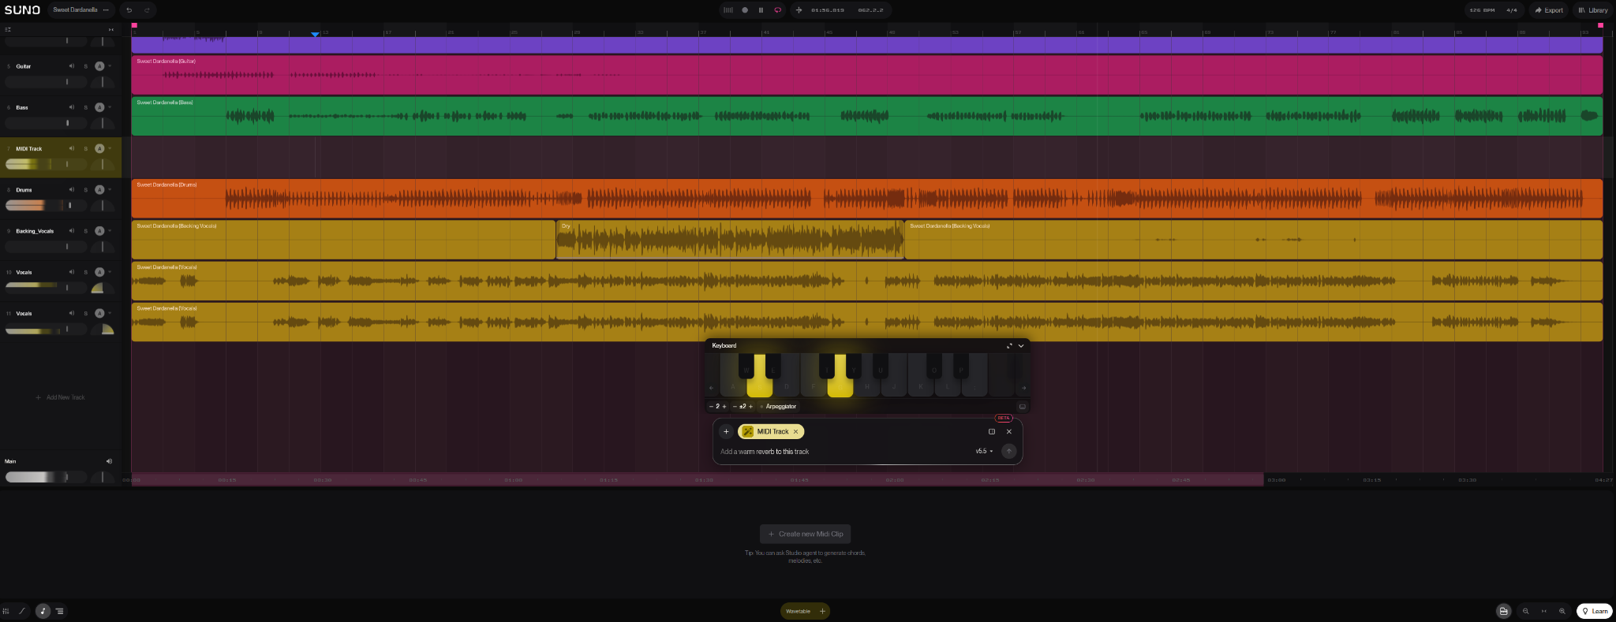Mute the Drums track
This screenshot has width=1616, height=622.
coord(71,190)
